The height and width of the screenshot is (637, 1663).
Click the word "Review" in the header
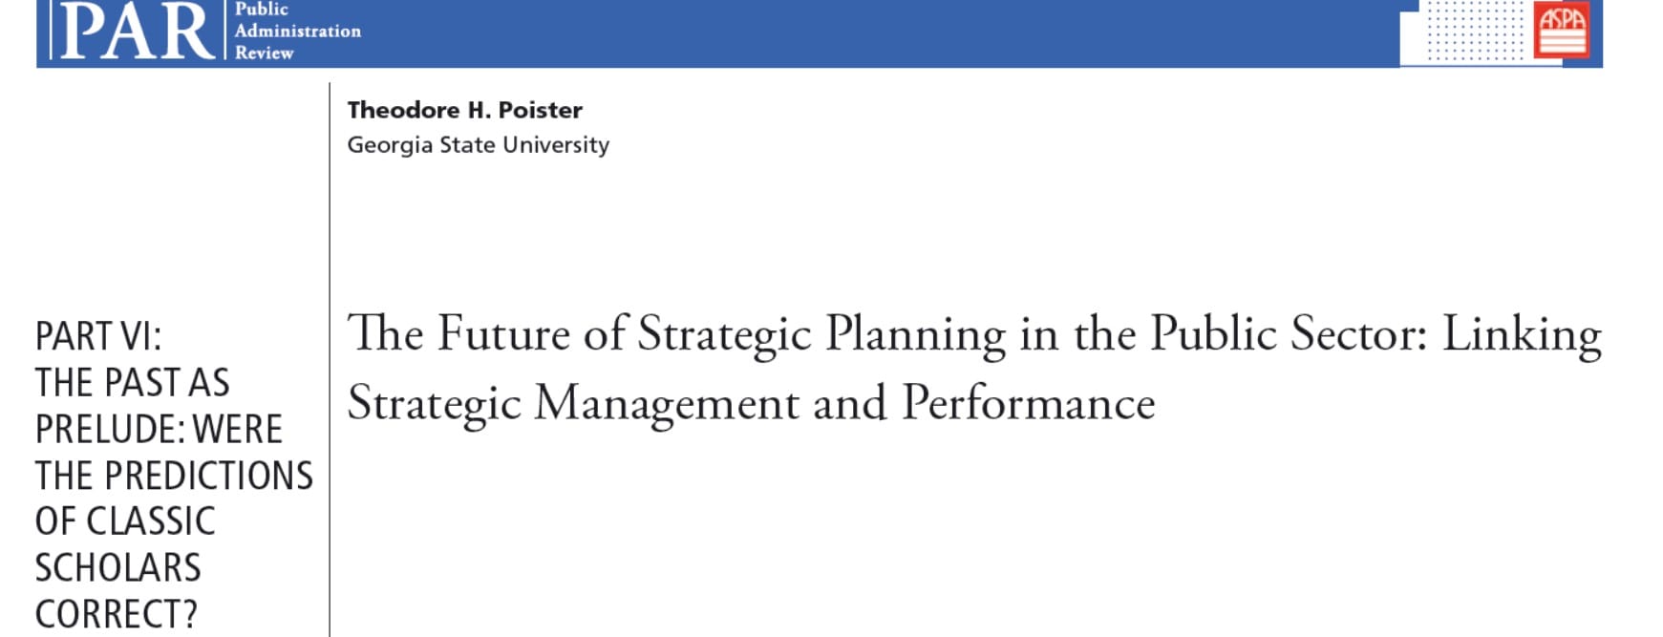click(264, 53)
